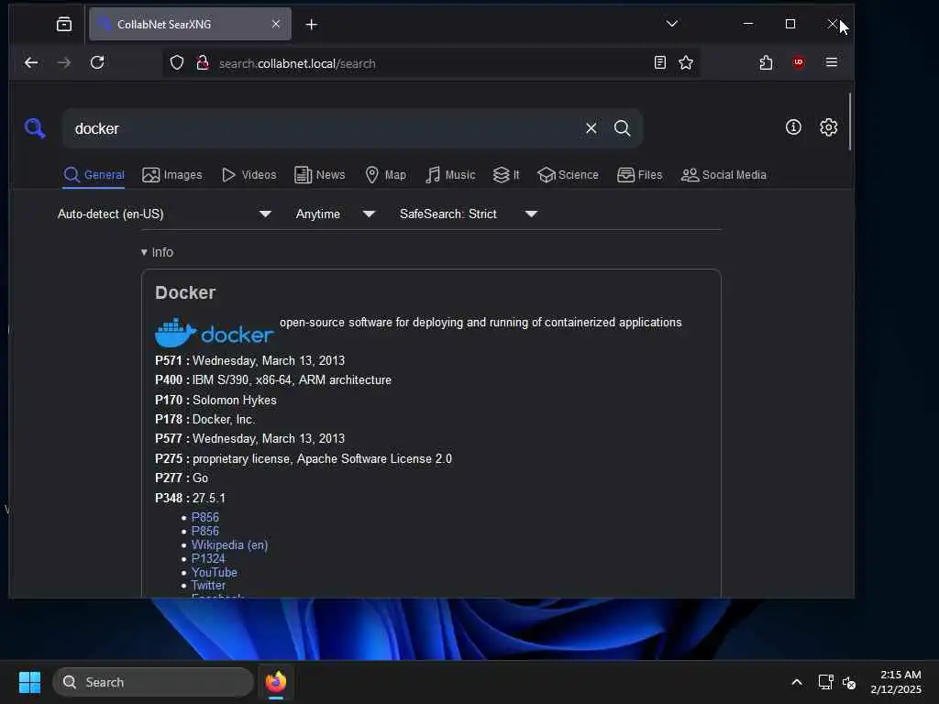
Task: Switch to News category
Action: coord(320,175)
